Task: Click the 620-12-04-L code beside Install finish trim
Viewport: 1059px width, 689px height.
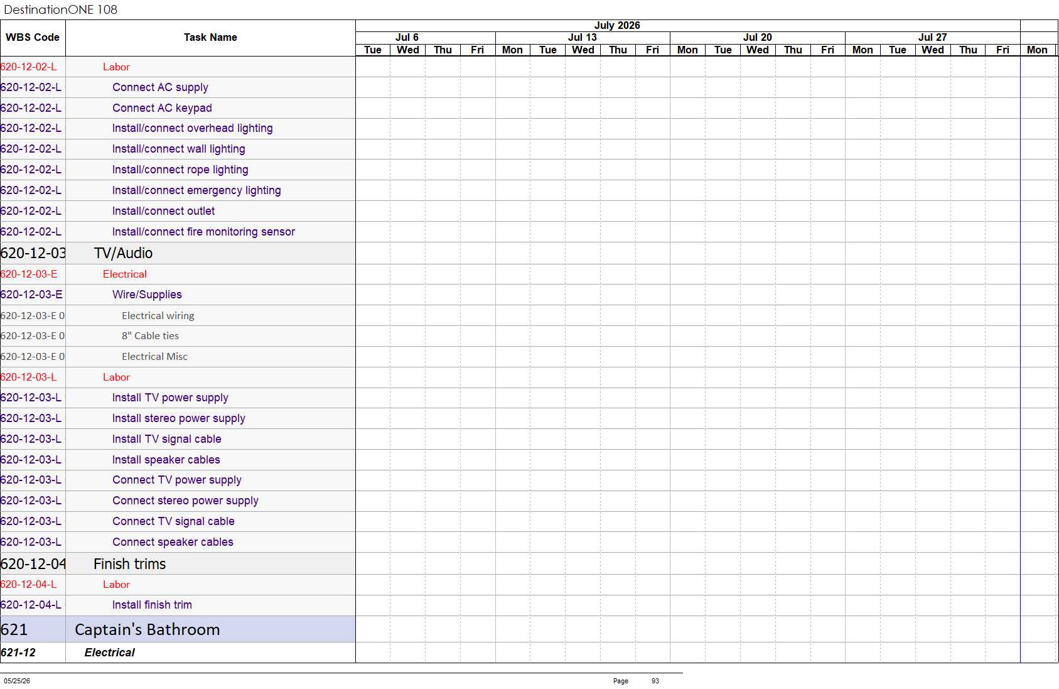Action: (31, 605)
